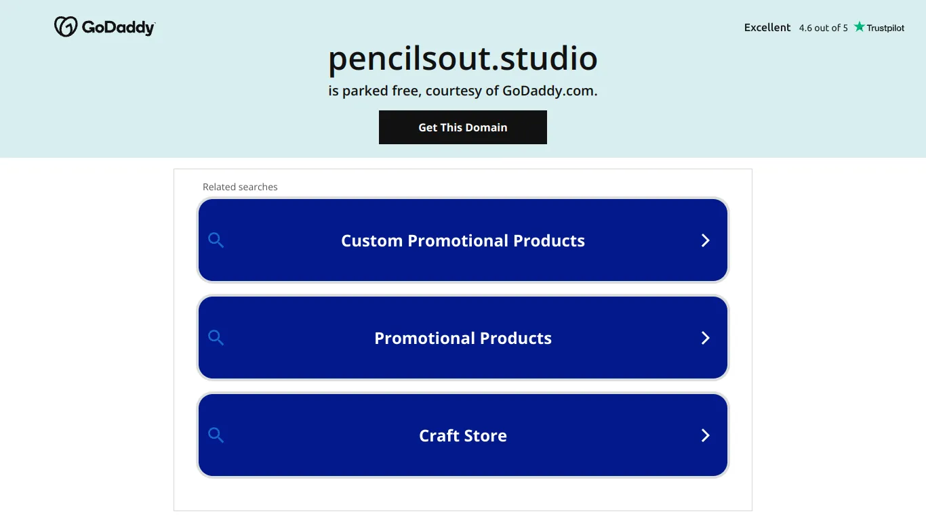Select the magnifier icon beside Custom Promotional Products
Viewport: 926px width, 520px height.
point(216,240)
